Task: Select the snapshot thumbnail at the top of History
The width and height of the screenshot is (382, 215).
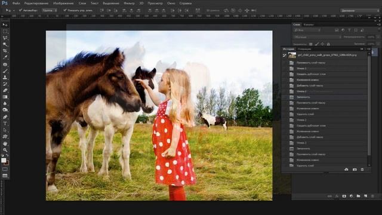Action: [x=292, y=55]
